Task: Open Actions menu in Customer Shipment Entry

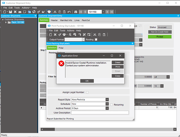Action: 26,8
